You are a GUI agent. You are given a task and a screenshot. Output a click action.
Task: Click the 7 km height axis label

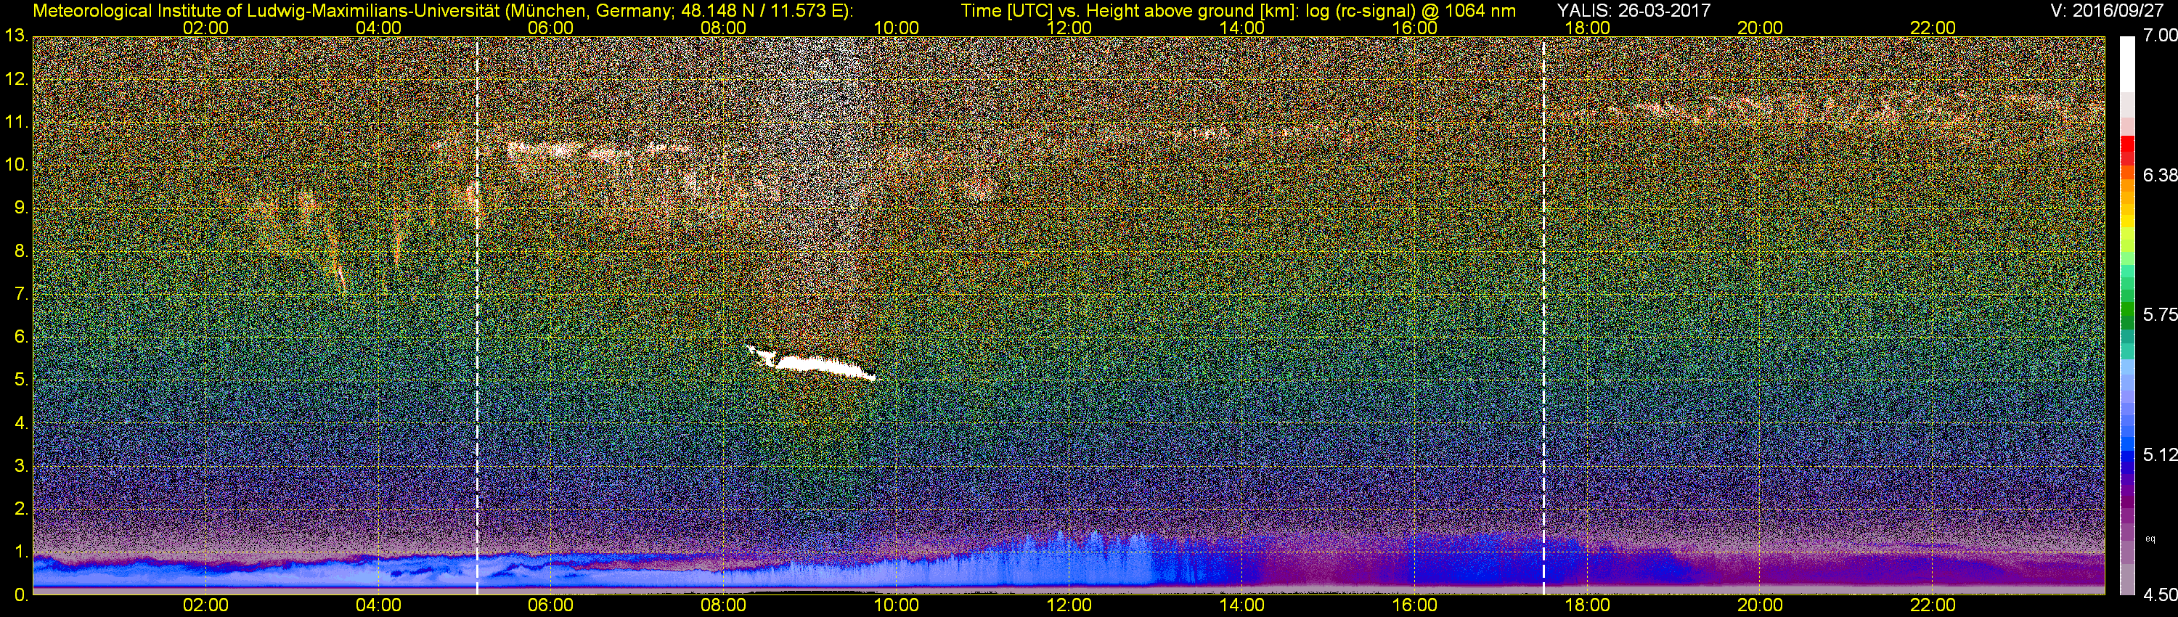click(20, 294)
